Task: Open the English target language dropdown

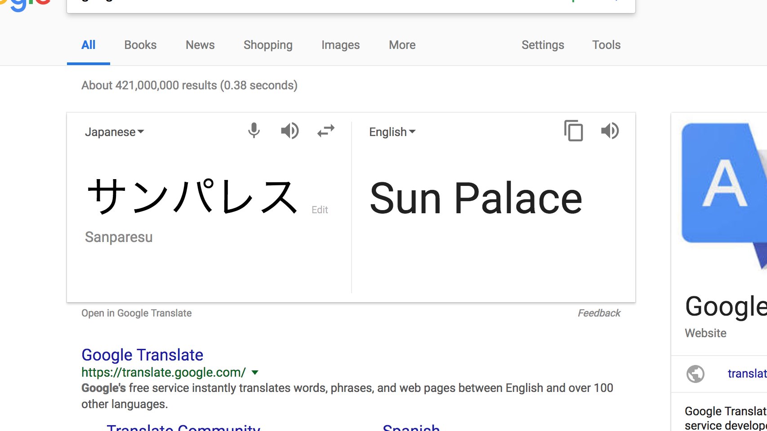Action: tap(392, 132)
